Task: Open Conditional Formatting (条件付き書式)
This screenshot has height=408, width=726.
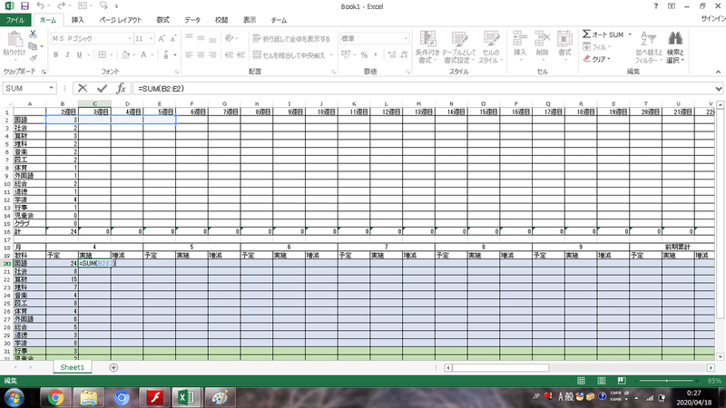Action: click(x=427, y=47)
